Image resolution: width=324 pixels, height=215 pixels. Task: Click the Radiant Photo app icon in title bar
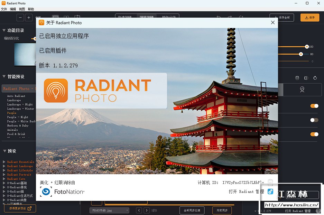point(3,3)
